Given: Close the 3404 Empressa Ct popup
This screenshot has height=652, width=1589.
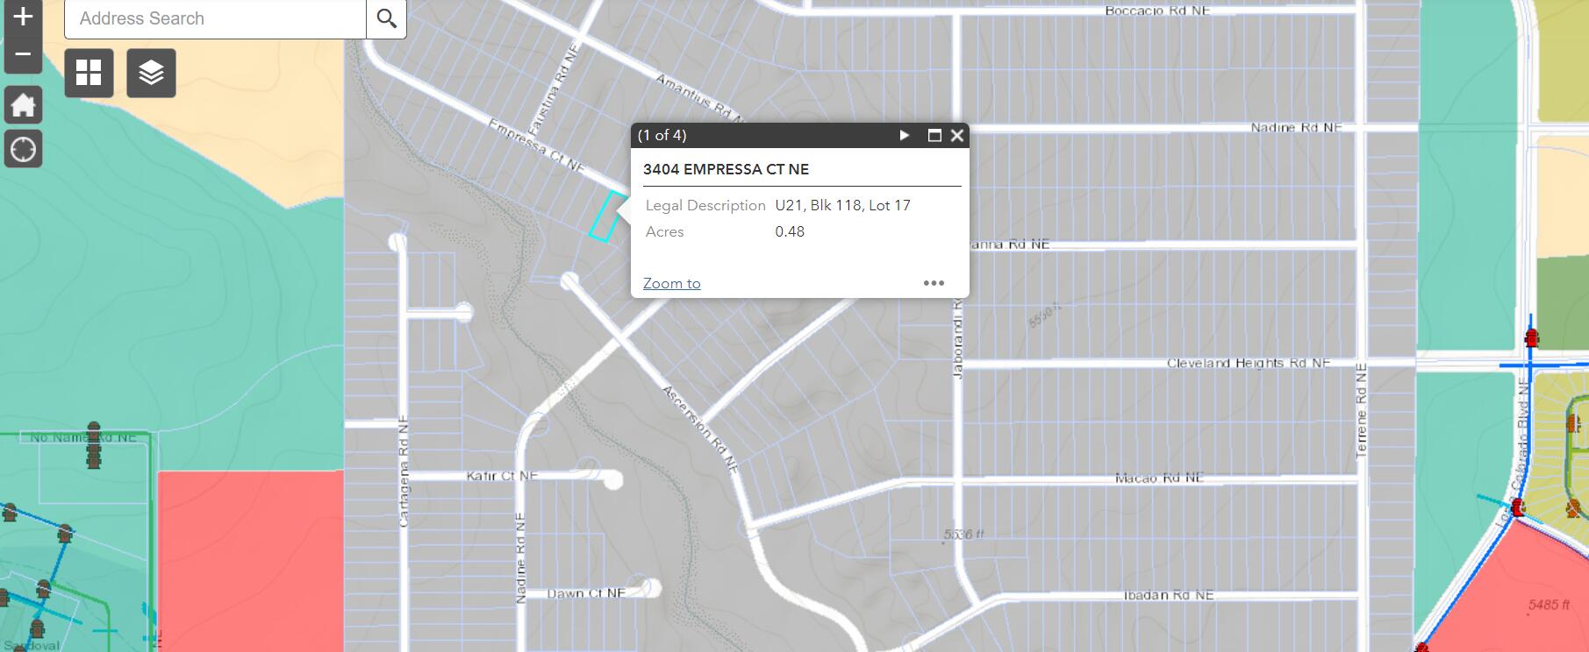Looking at the screenshot, I should tap(957, 135).
